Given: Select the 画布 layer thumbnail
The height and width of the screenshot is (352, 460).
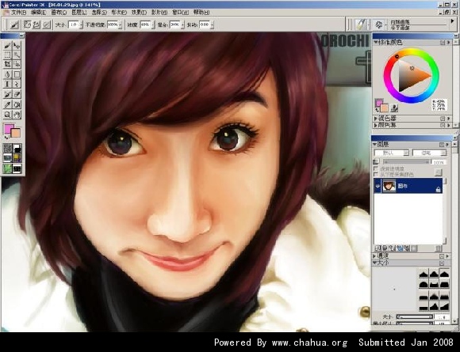Looking at the screenshot, I should point(389,186).
